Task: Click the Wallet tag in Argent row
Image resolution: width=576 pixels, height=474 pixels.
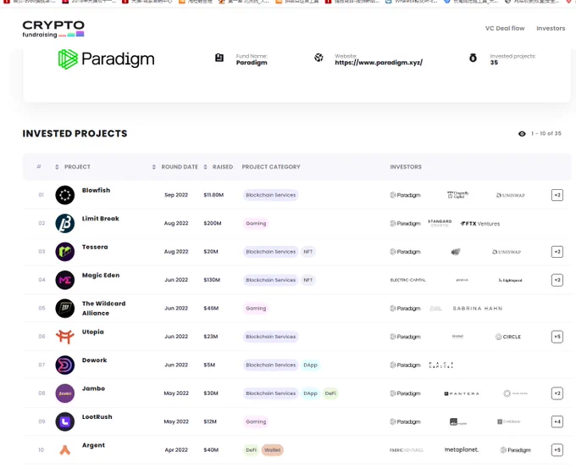Action: tap(272, 449)
